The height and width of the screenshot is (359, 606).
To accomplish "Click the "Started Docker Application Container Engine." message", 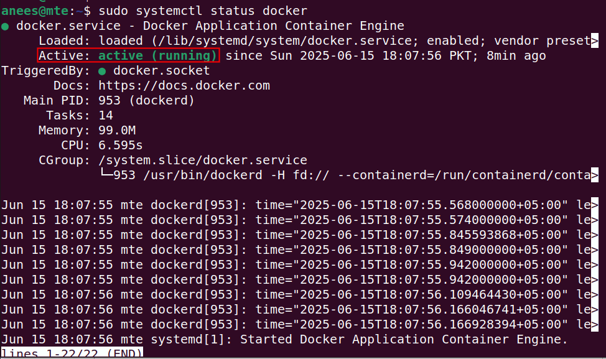I will click(404, 339).
